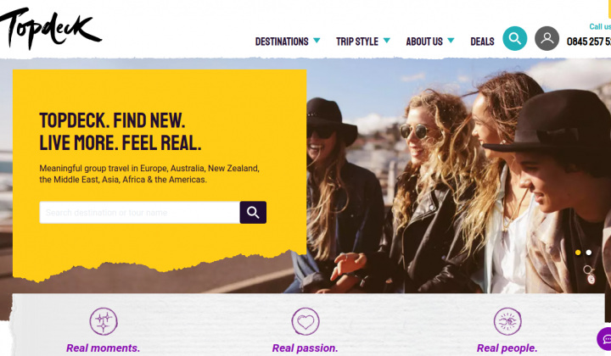Click the Real moments sparkle icon

pyautogui.click(x=104, y=321)
